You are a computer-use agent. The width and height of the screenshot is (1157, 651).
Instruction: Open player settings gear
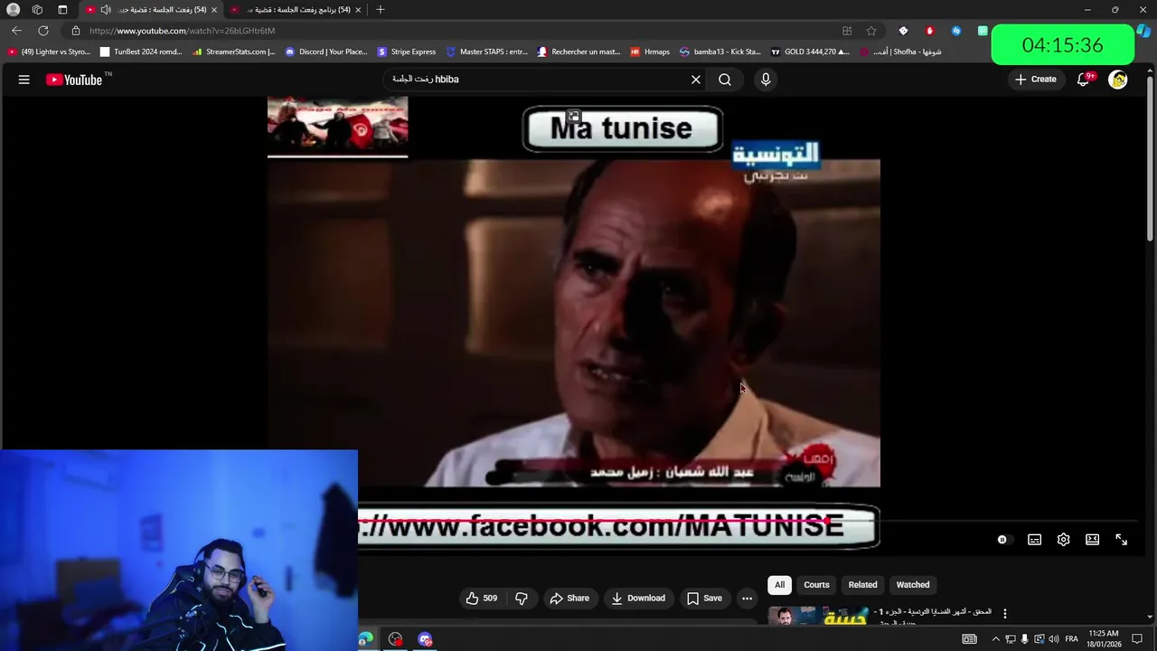click(x=1063, y=540)
